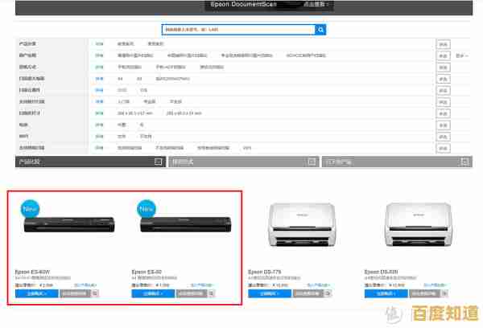Viewport: 483px width, 328px height.
Task: Open 点击查看 link beside Epson DocumentScan
Action: click(x=292, y=4)
